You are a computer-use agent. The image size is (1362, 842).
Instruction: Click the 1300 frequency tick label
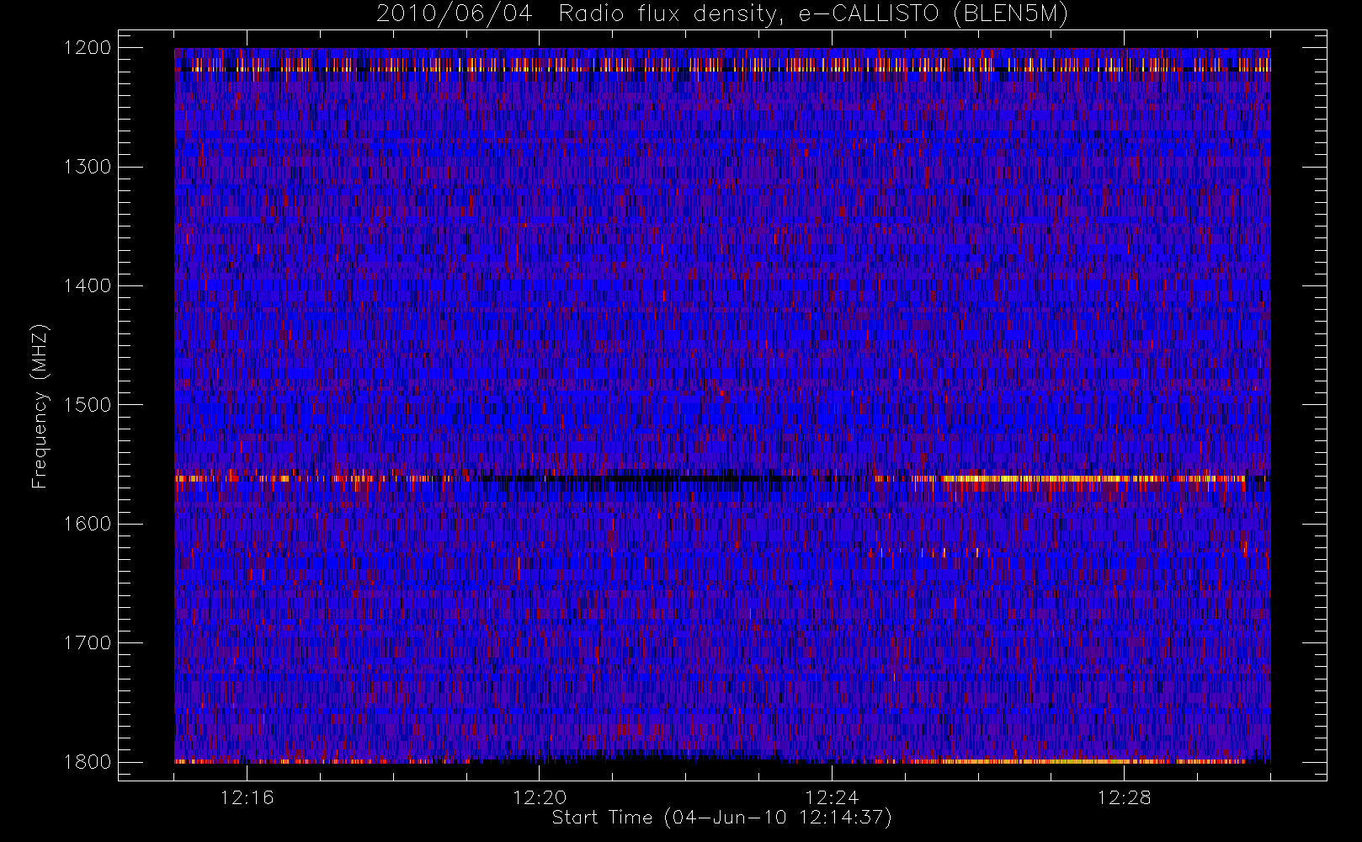point(88,167)
